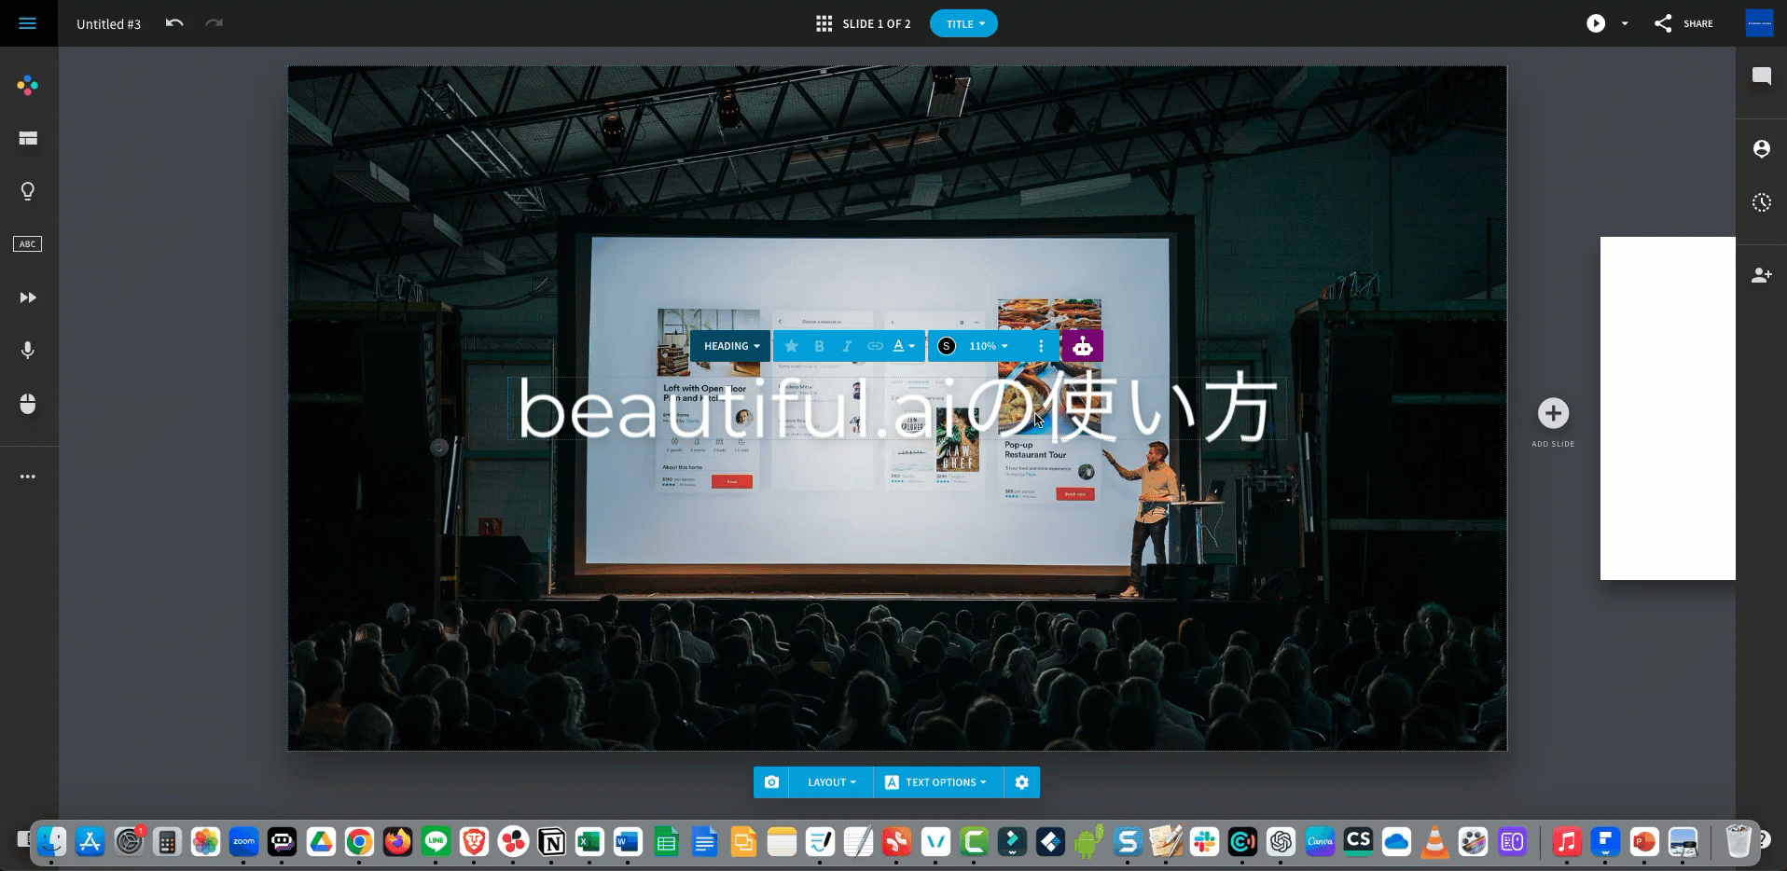Open Google Chrome from the dock

click(359, 842)
